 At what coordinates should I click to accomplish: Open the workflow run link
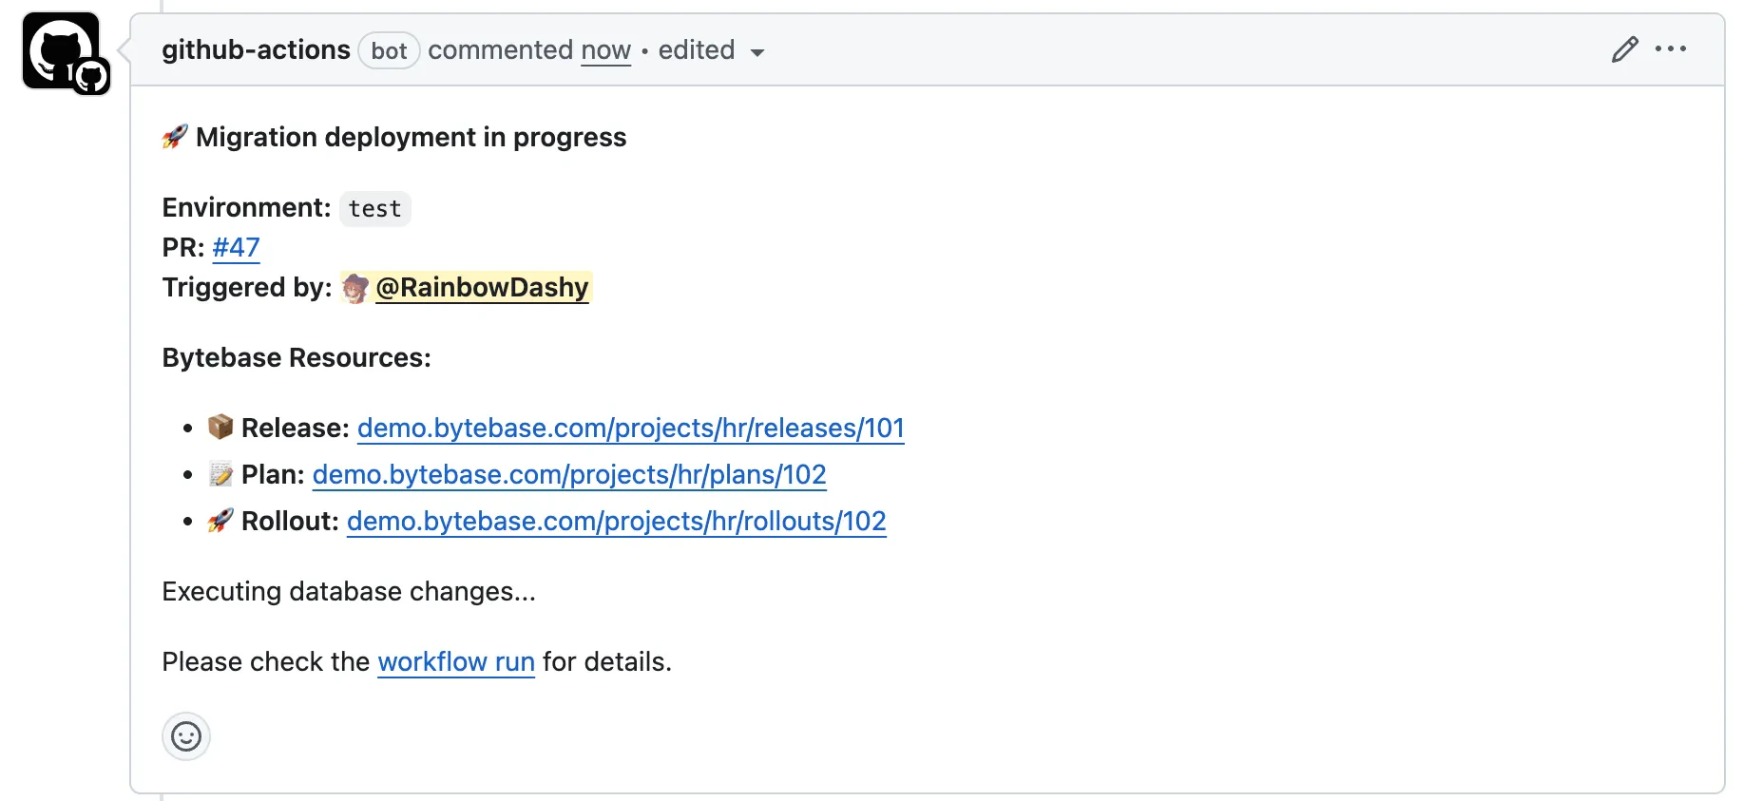tap(456, 662)
